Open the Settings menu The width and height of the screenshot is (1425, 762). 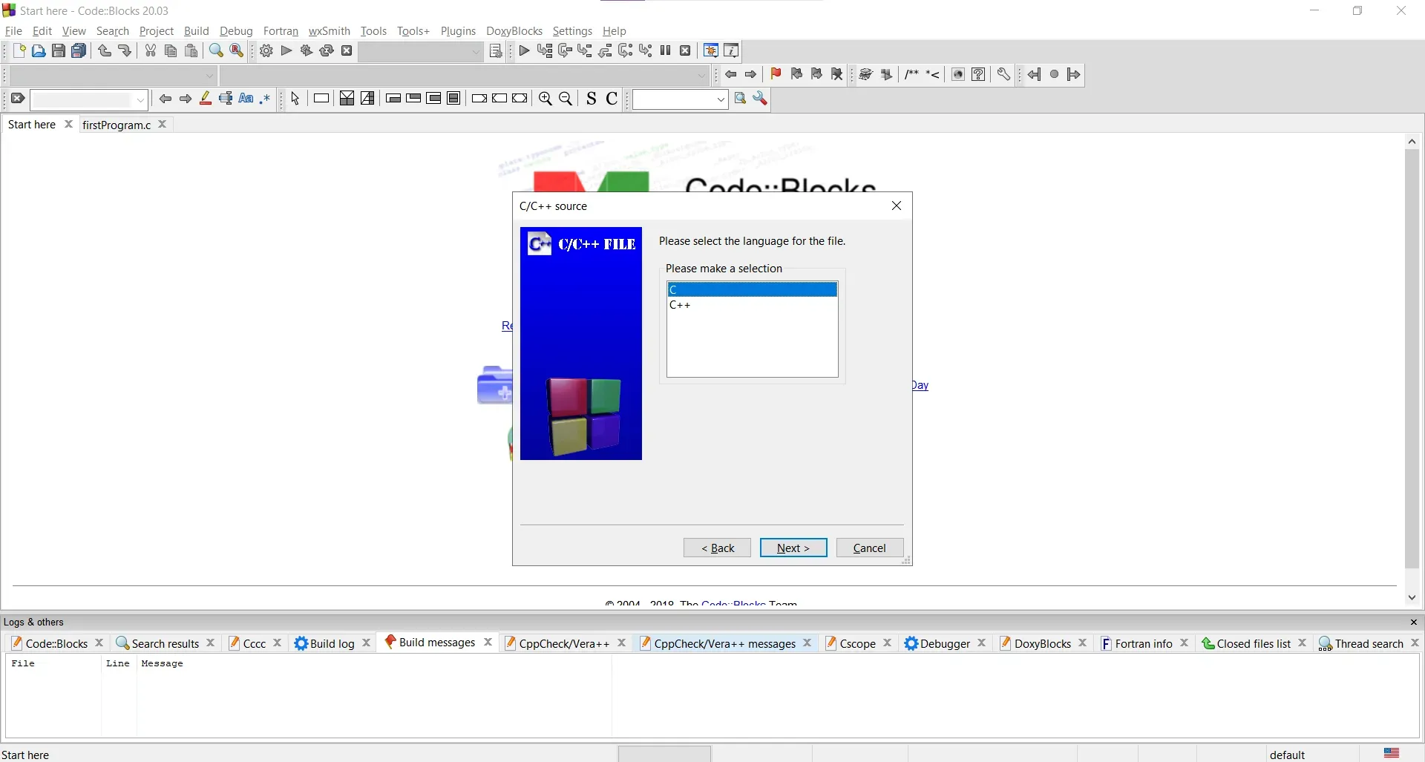point(572,31)
